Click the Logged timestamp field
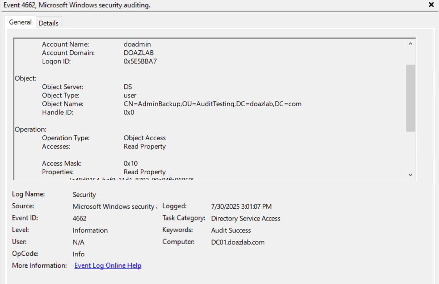The image size is (439, 284). pos(242,207)
